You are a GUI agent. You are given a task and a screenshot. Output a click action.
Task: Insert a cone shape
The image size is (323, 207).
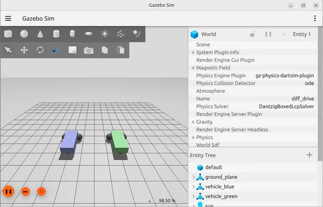pyautogui.click(x=40, y=34)
